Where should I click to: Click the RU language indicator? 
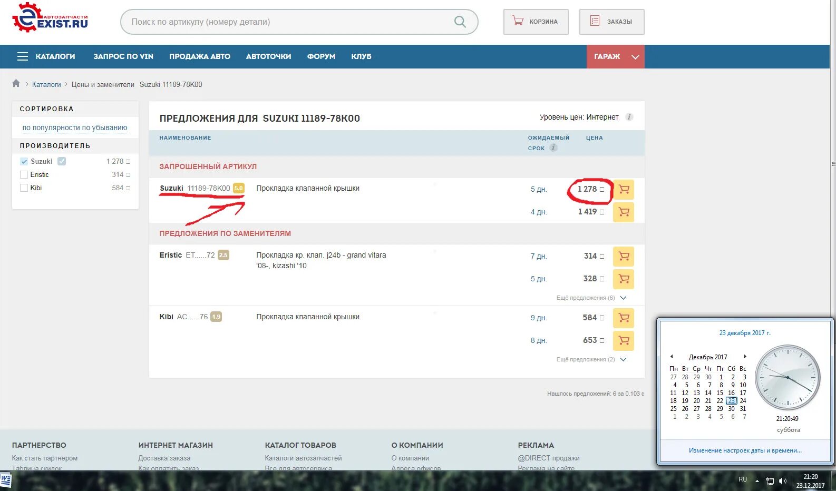pos(743,479)
